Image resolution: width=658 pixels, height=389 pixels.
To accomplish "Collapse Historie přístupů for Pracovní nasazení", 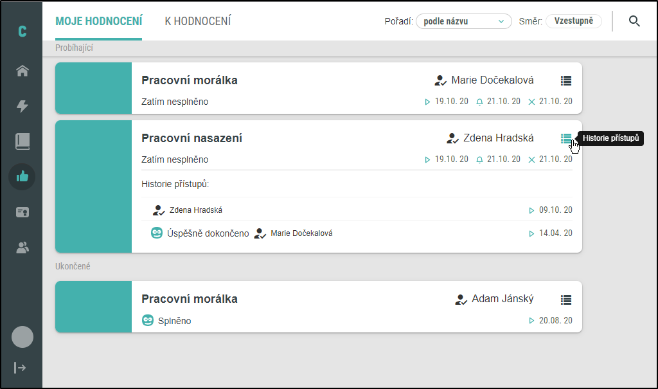I will click(566, 138).
